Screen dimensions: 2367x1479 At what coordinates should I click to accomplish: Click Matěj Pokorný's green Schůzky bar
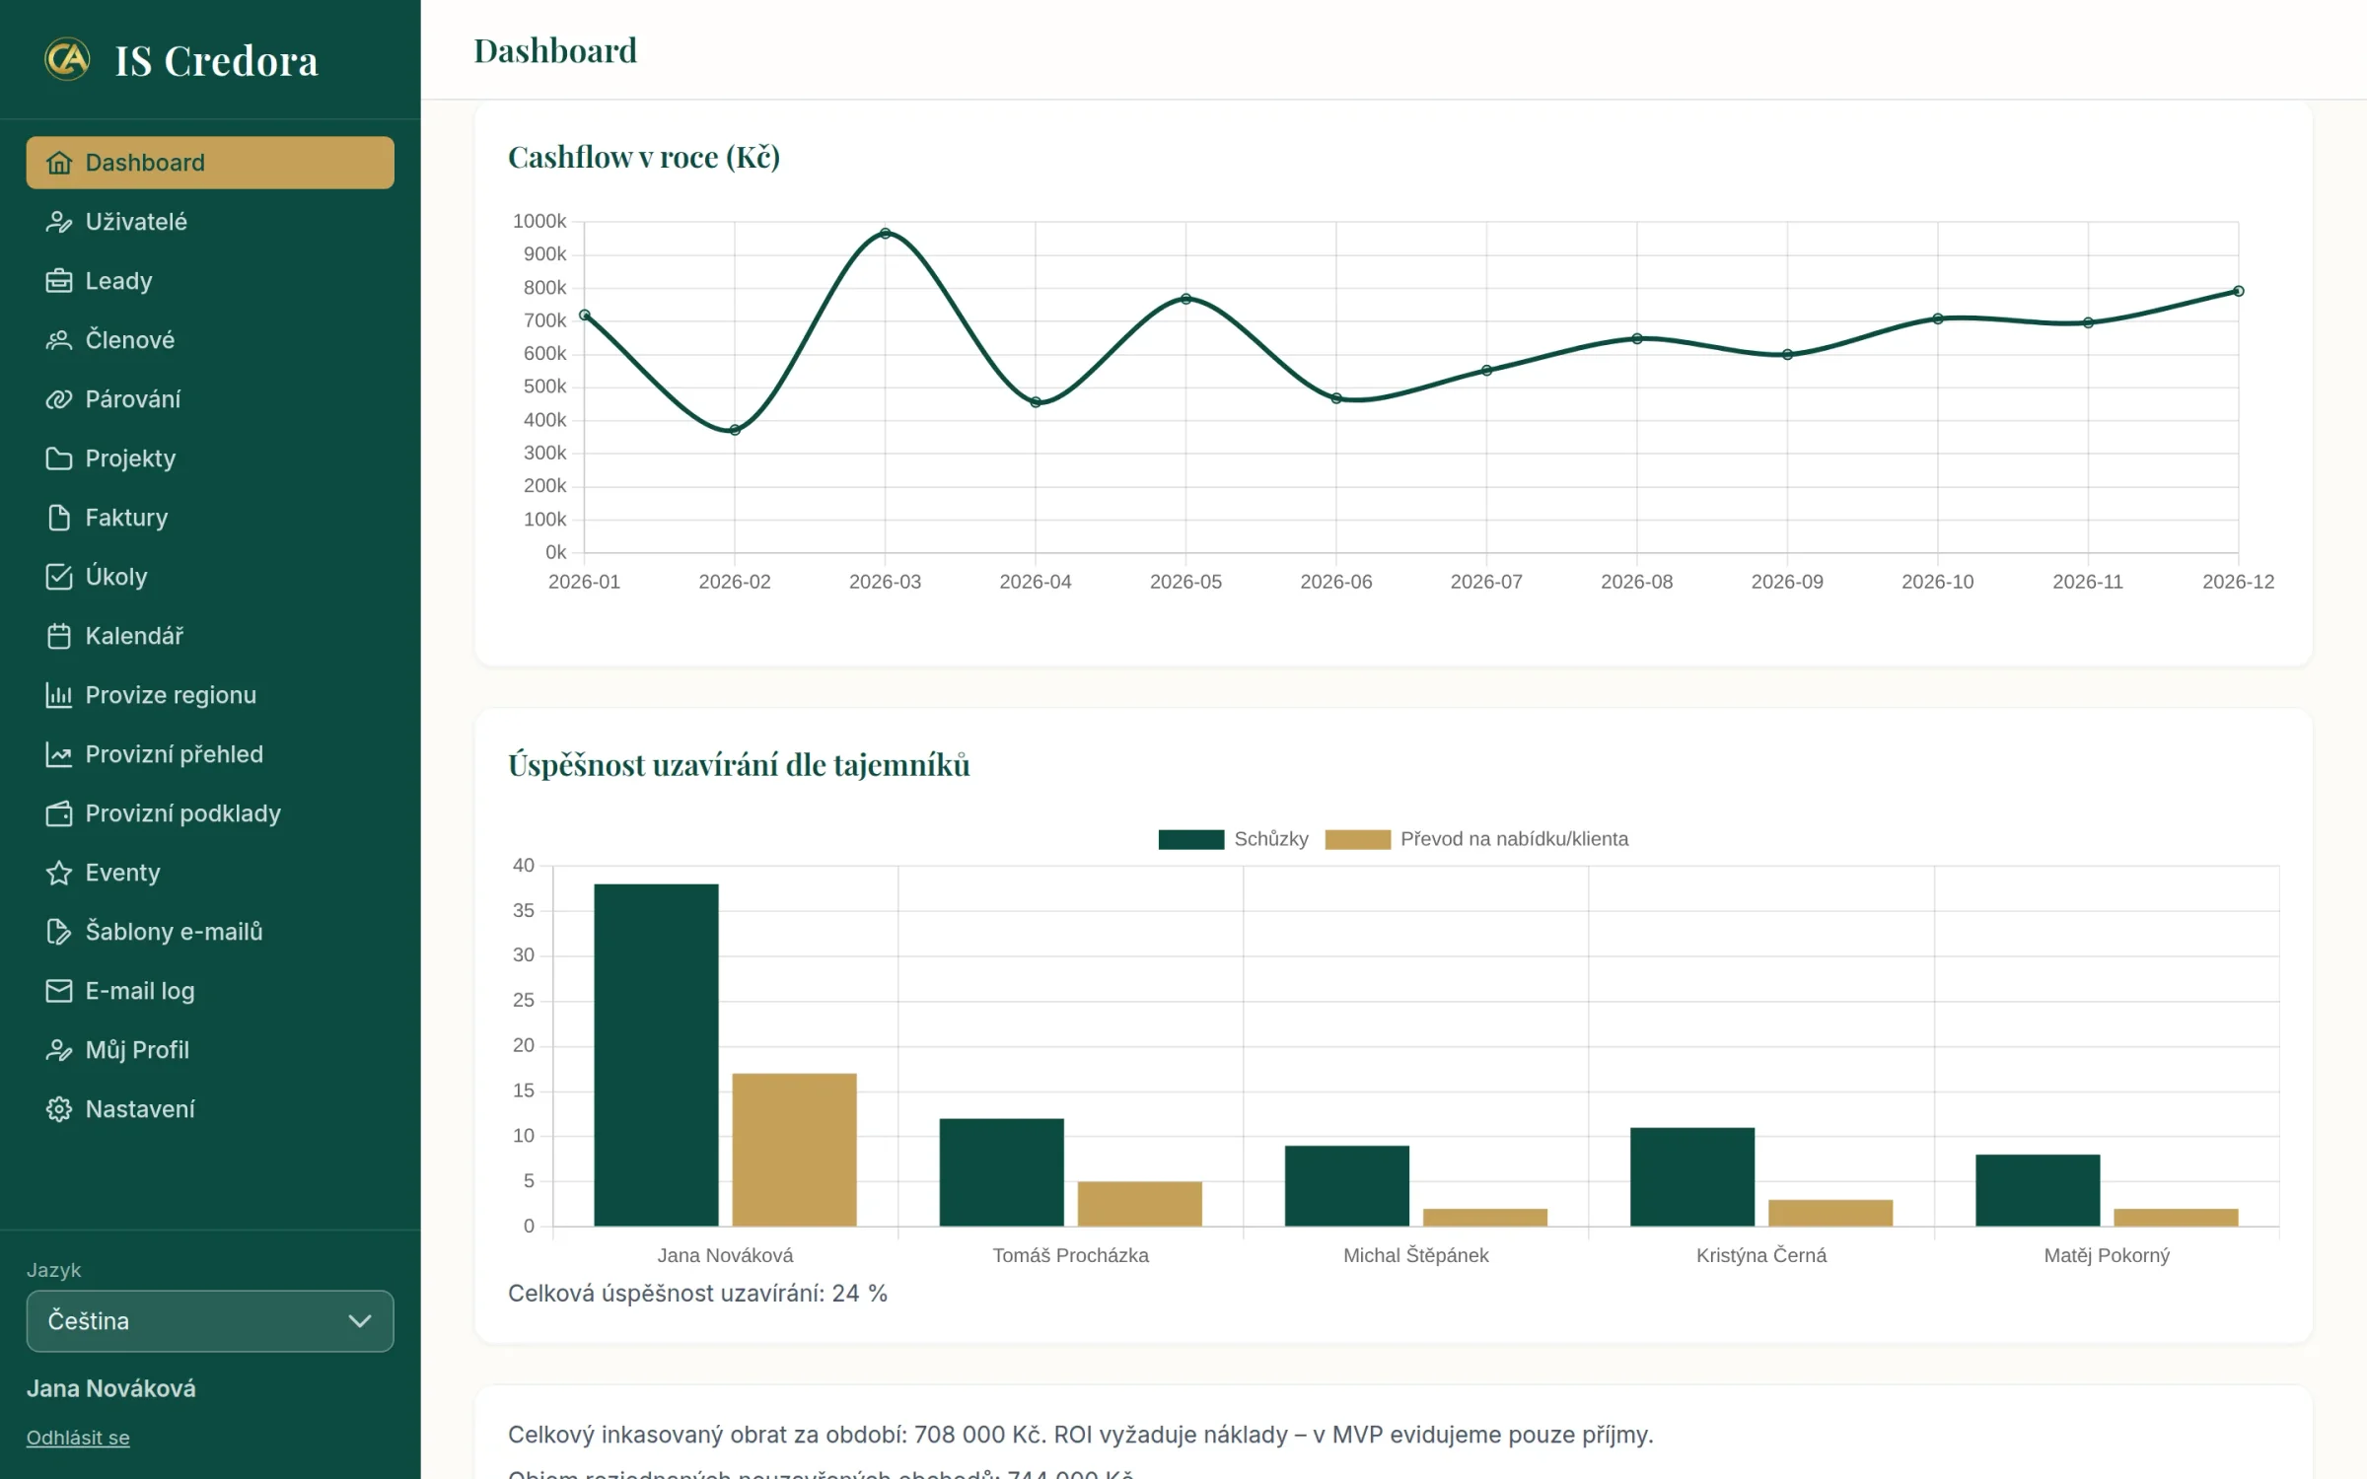point(2038,1190)
